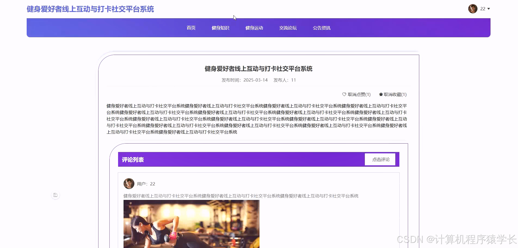
Task: Click the heart icon to cancel like
Action: [344, 94]
